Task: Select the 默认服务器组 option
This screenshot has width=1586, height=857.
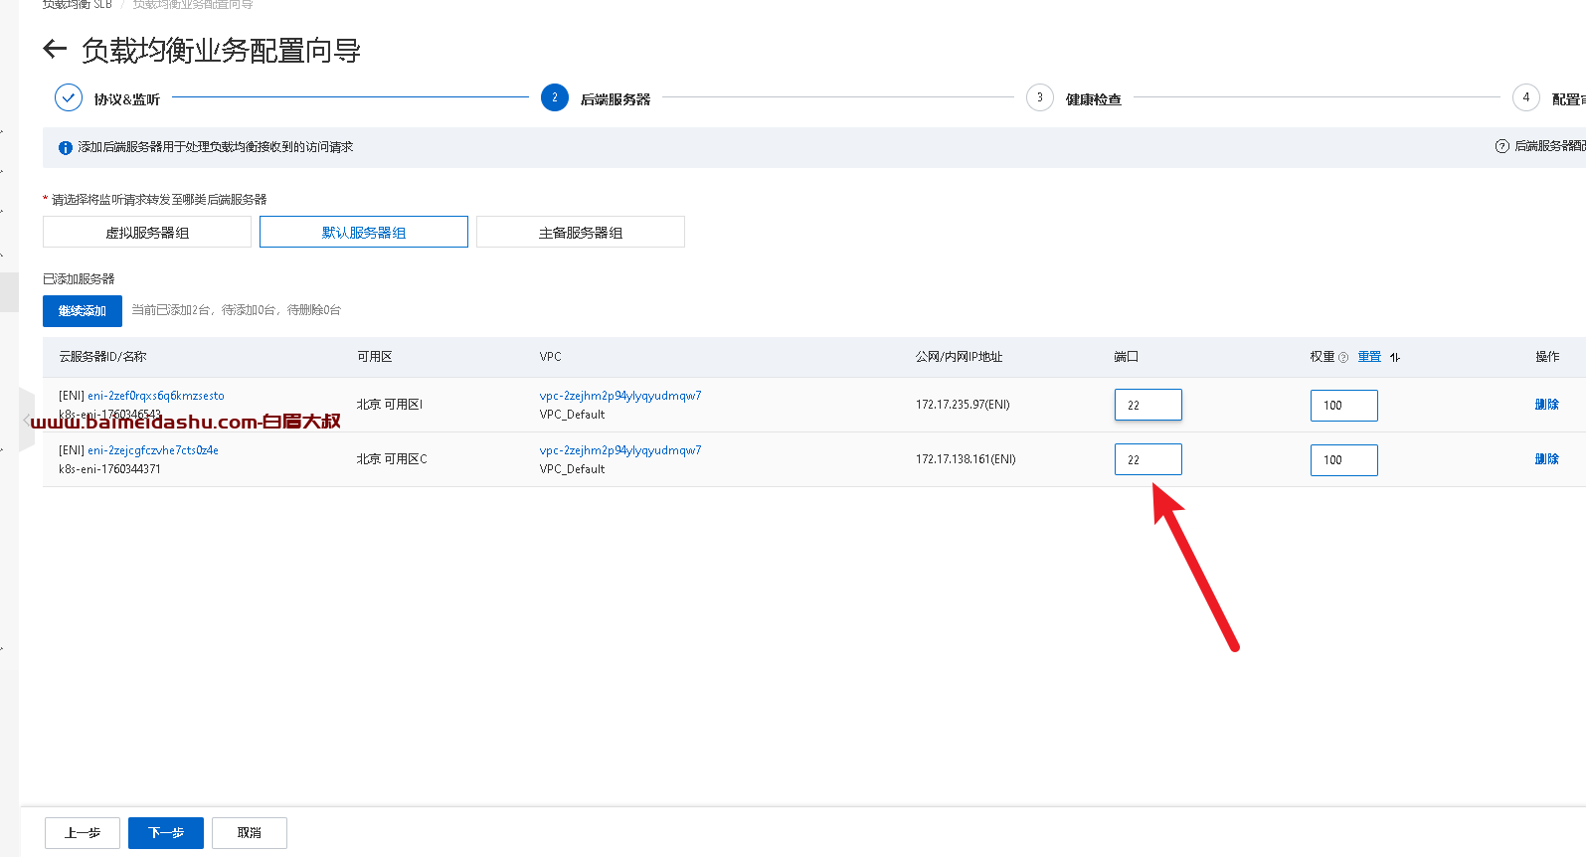Action: tap(364, 233)
